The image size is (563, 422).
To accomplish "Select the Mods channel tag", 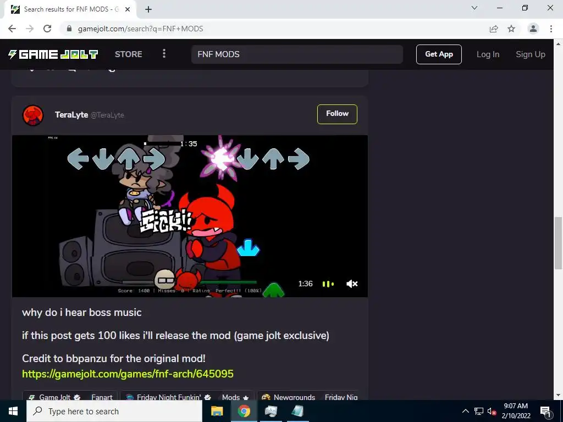I will pos(235,397).
